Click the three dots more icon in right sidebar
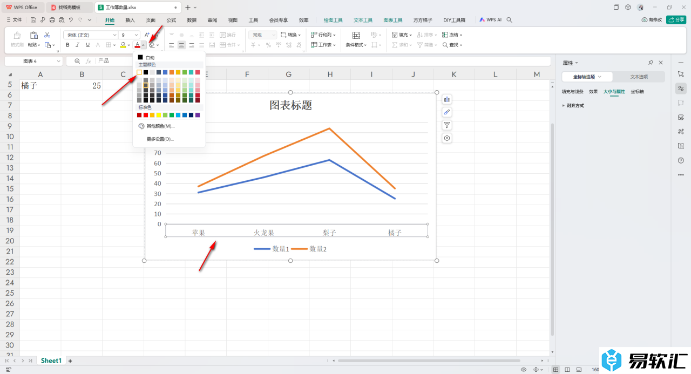The width and height of the screenshot is (691, 374). coord(681,175)
